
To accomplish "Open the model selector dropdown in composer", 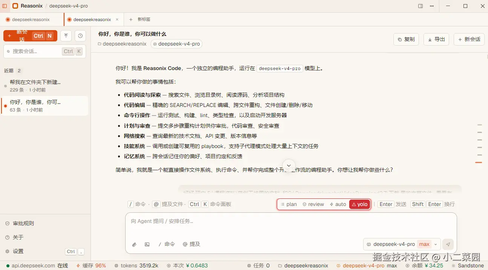I will pos(402,244).
